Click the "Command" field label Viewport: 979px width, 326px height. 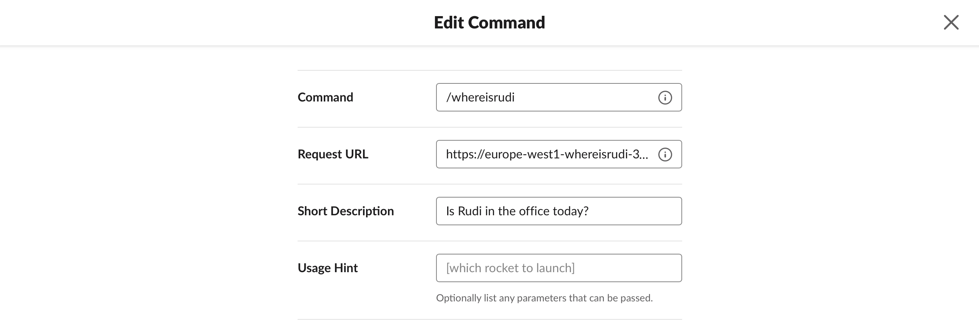click(325, 97)
